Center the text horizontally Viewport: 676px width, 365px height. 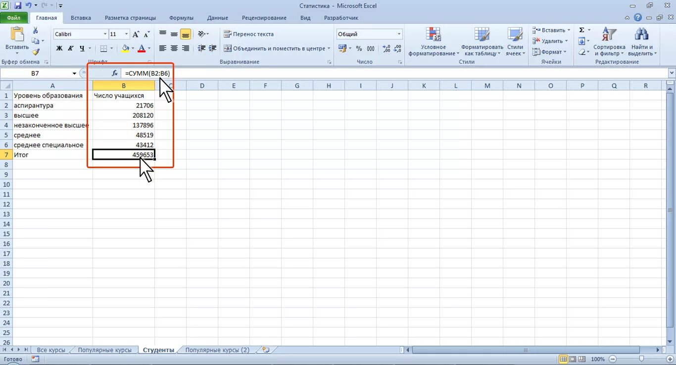pyautogui.click(x=174, y=48)
